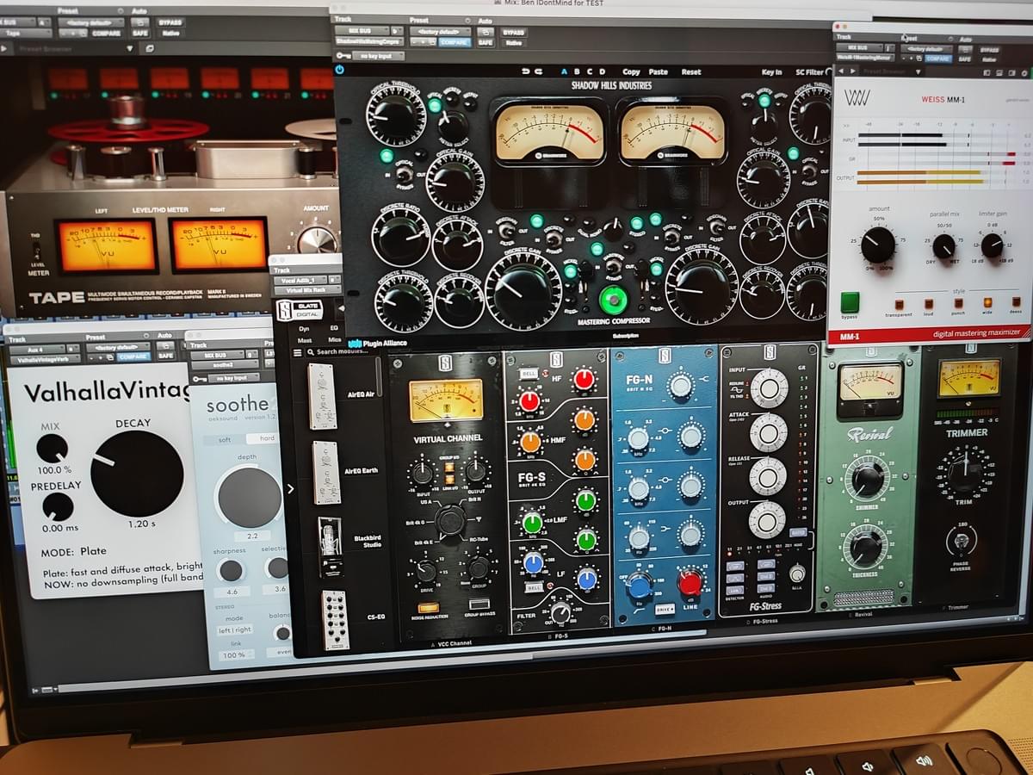Open the left | right mode selector in soothe

coord(234,629)
